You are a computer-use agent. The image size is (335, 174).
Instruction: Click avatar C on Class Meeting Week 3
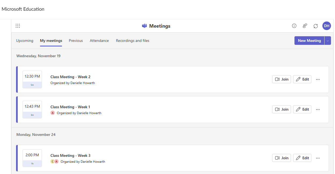[53, 162]
